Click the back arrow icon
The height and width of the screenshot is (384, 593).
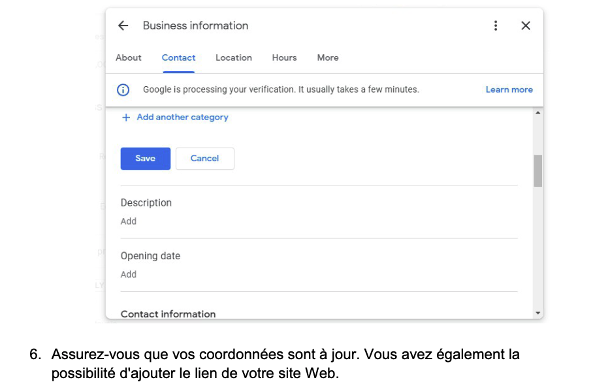pos(123,25)
